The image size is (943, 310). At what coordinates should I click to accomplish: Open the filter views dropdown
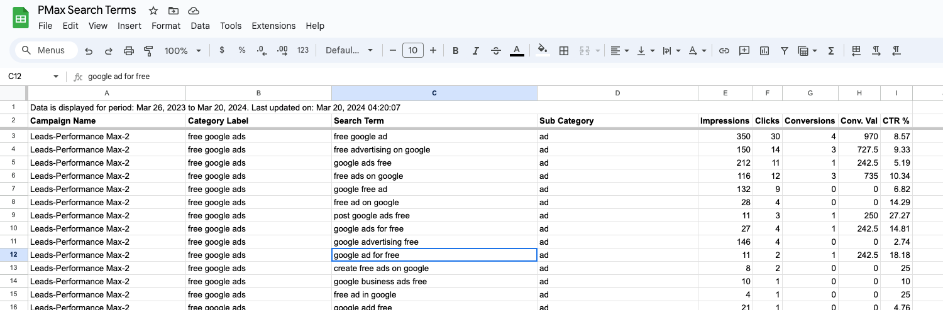(807, 51)
